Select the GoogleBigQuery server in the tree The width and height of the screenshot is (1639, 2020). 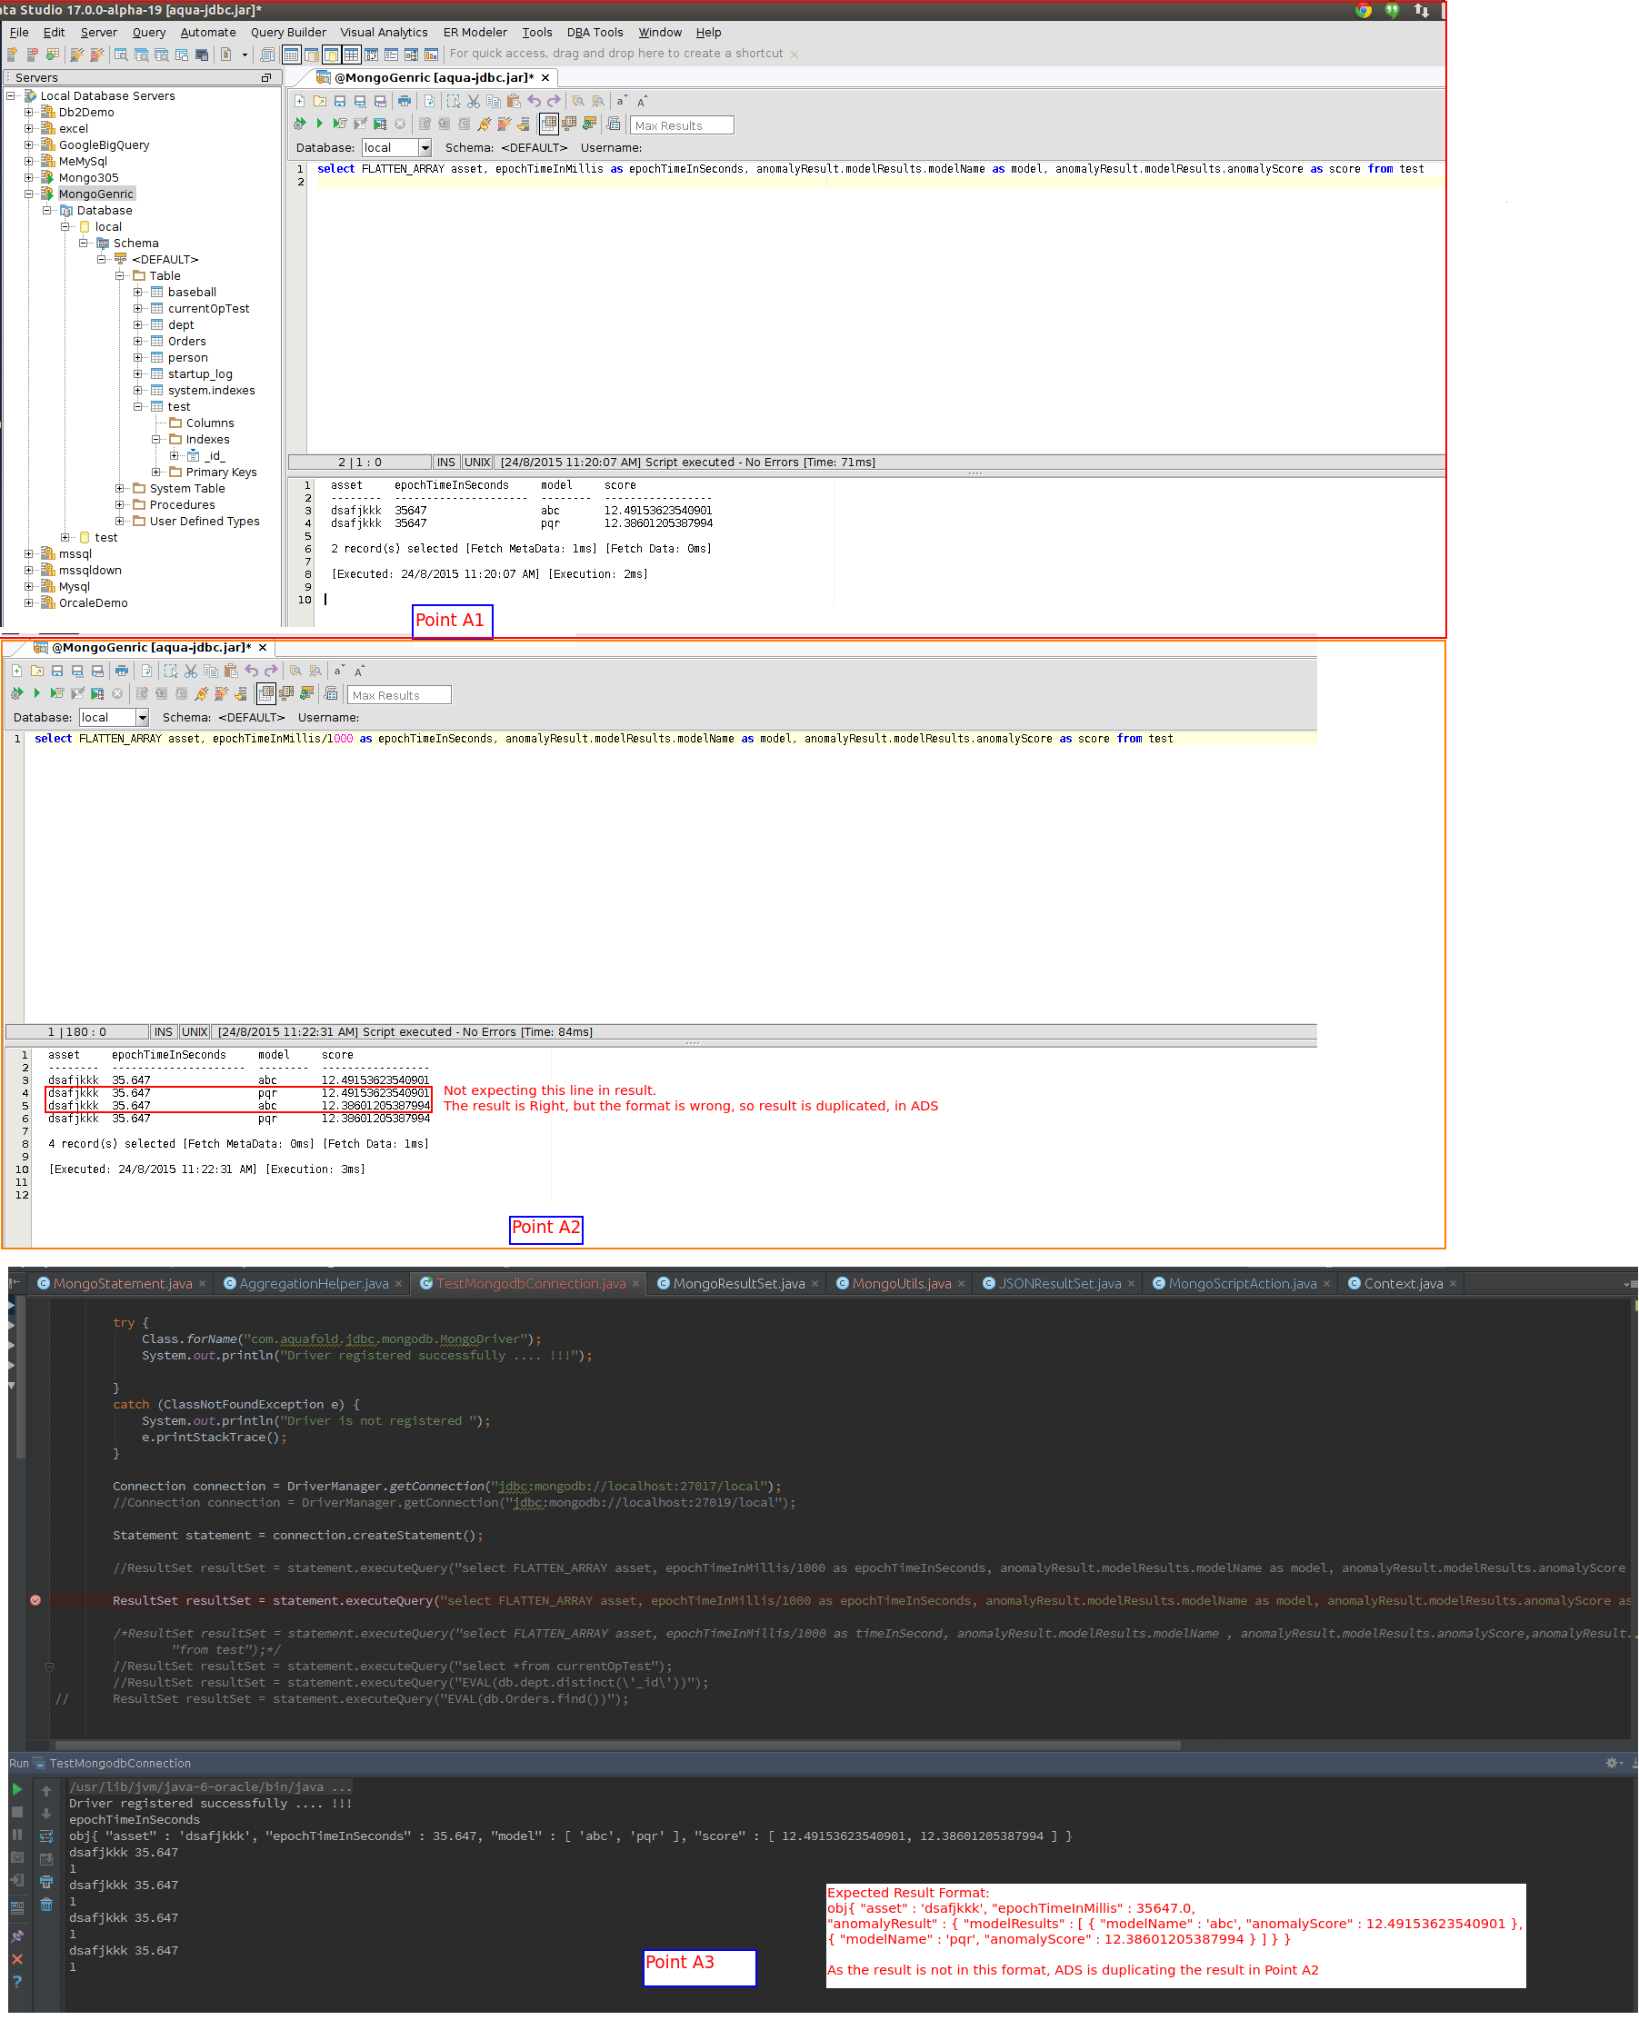point(104,145)
